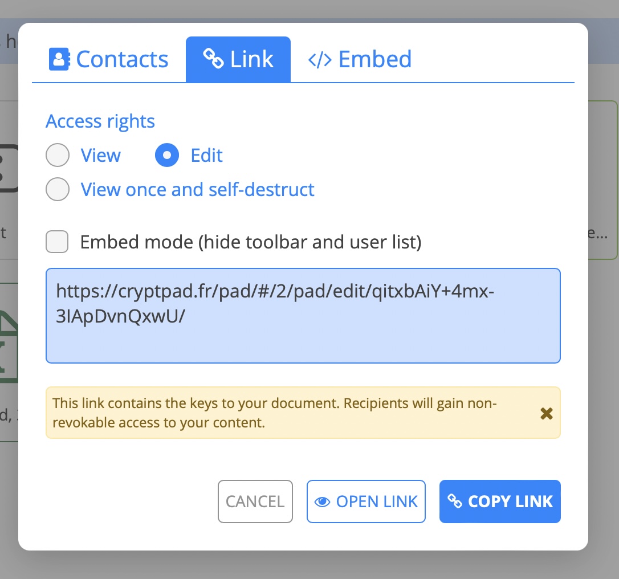
Task: Click the eye icon inside OPEN LINK
Action: (323, 501)
